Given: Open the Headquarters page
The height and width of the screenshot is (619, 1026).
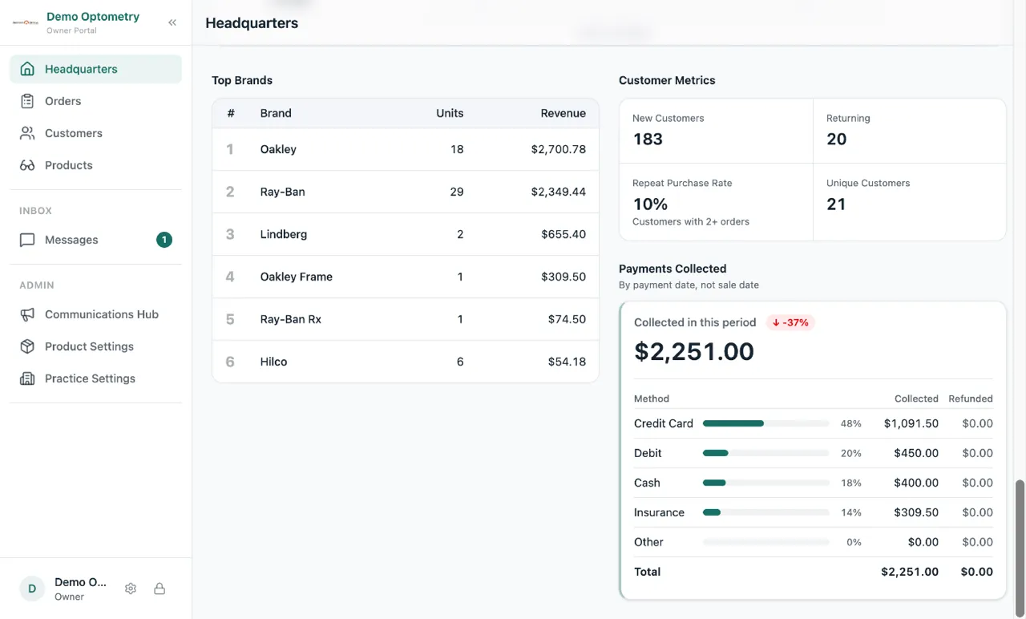Looking at the screenshot, I should click(x=95, y=69).
